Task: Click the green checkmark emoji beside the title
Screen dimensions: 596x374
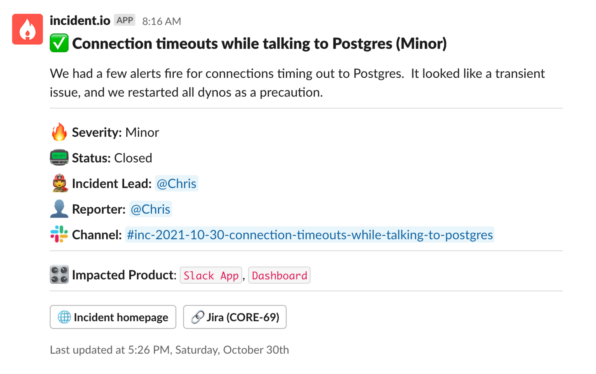Action: click(59, 43)
